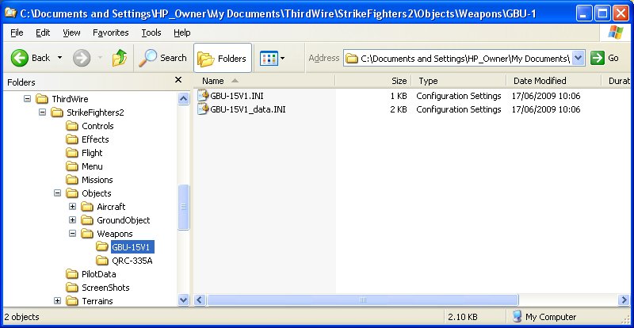
Task: Collapse the Objects tree node
Action: tap(57, 193)
